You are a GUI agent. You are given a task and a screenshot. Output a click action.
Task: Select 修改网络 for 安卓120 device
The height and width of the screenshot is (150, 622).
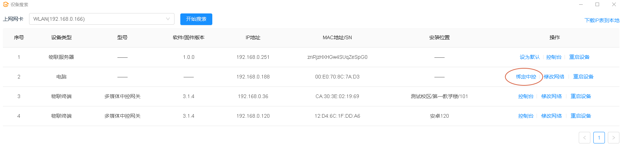(551, 116)
